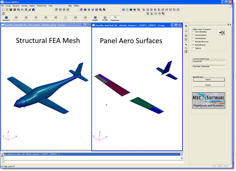The width and height of the screenshot is (236, 171).
Task: Select the Aerodynamics radio option
Action: [x=193, y=35]
